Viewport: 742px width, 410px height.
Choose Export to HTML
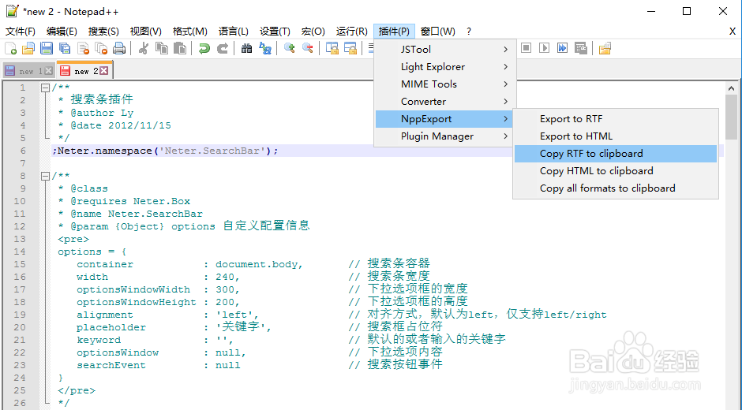point(616,136)
